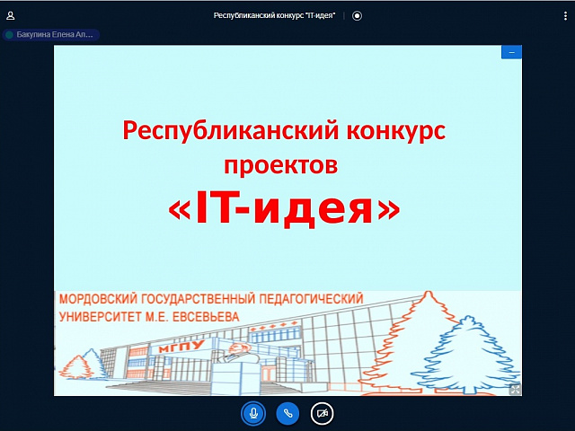575x431 pixels.
Task: Click the recording indicator icon
Action: (x=357, y=16)
